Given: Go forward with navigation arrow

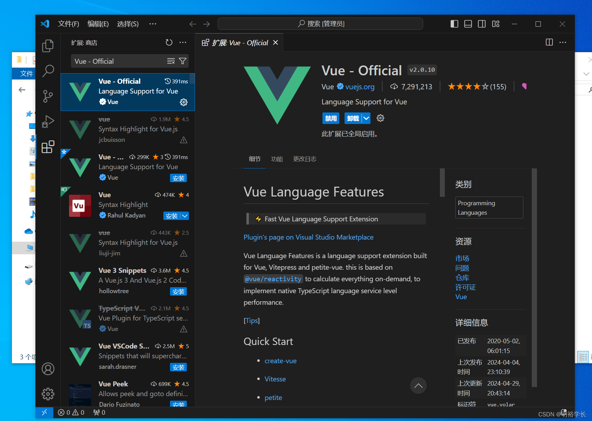Looking at the screenshot, I should [x=206, y=24].
